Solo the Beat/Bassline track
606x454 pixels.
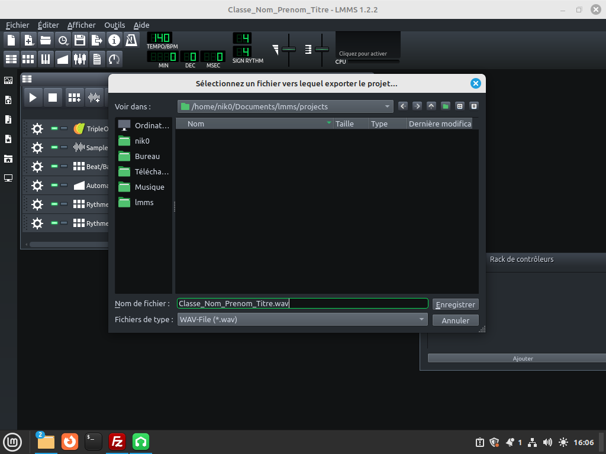pos(64,166)
